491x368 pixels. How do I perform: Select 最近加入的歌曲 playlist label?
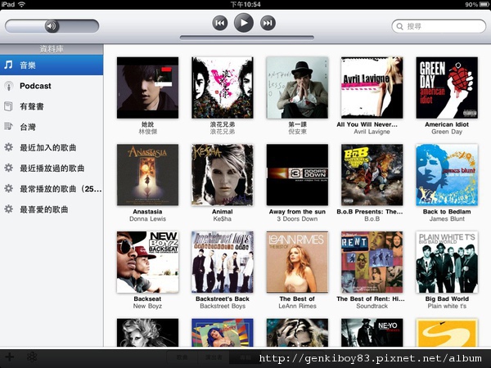[48, 147]
